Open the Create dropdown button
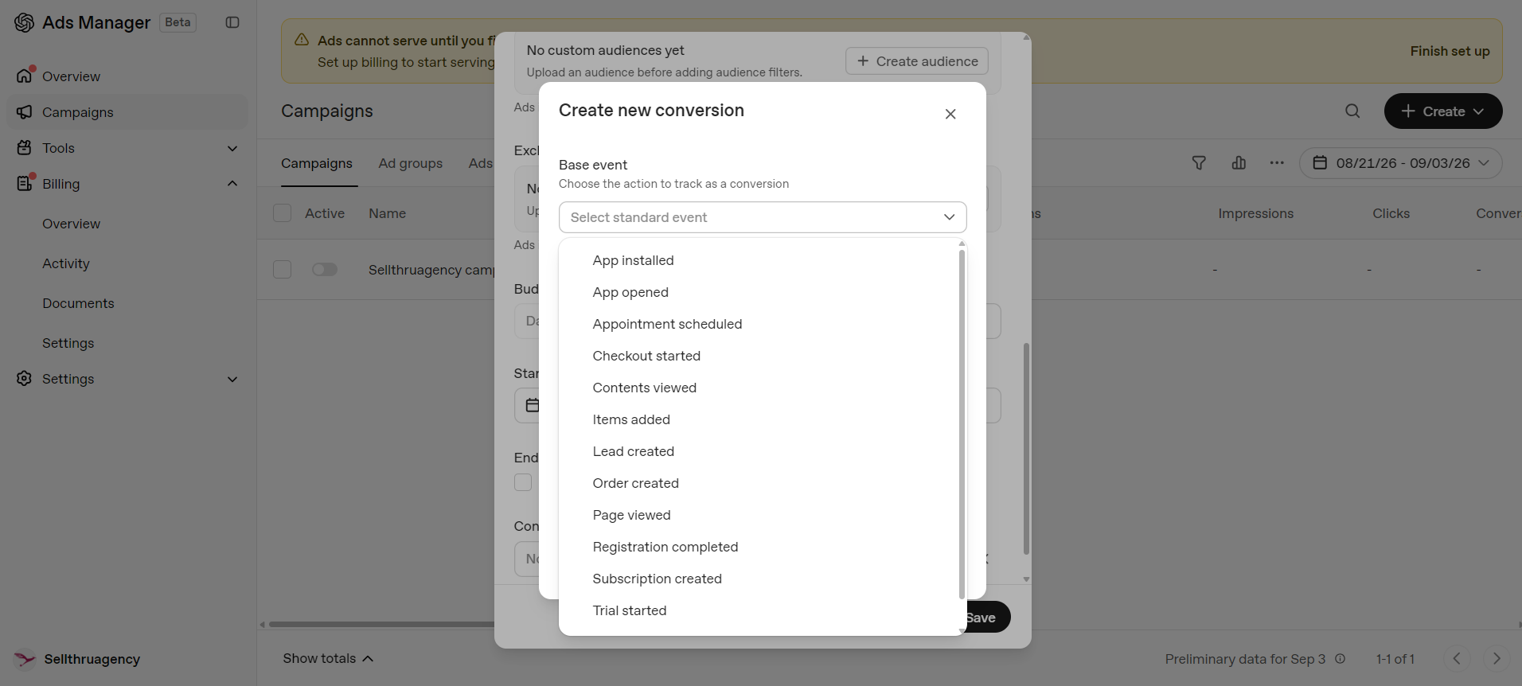Viewport: 1522px width, 686px height. [1443, 111]
